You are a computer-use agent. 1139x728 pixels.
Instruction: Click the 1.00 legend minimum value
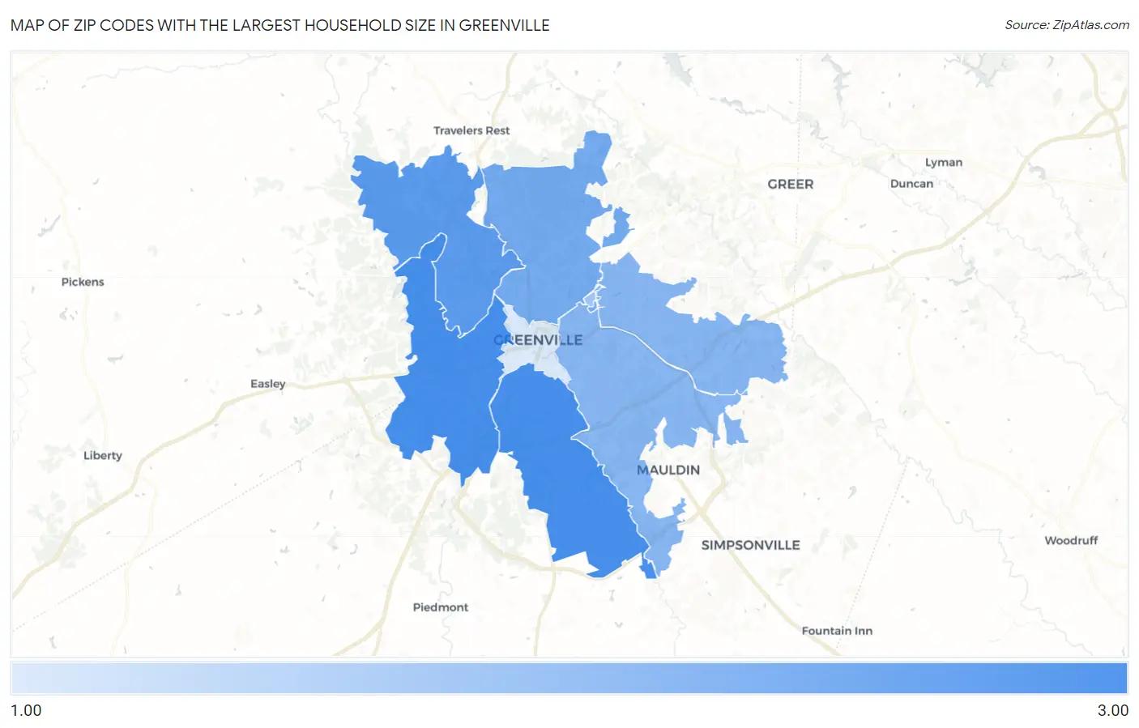coord(26,710)
